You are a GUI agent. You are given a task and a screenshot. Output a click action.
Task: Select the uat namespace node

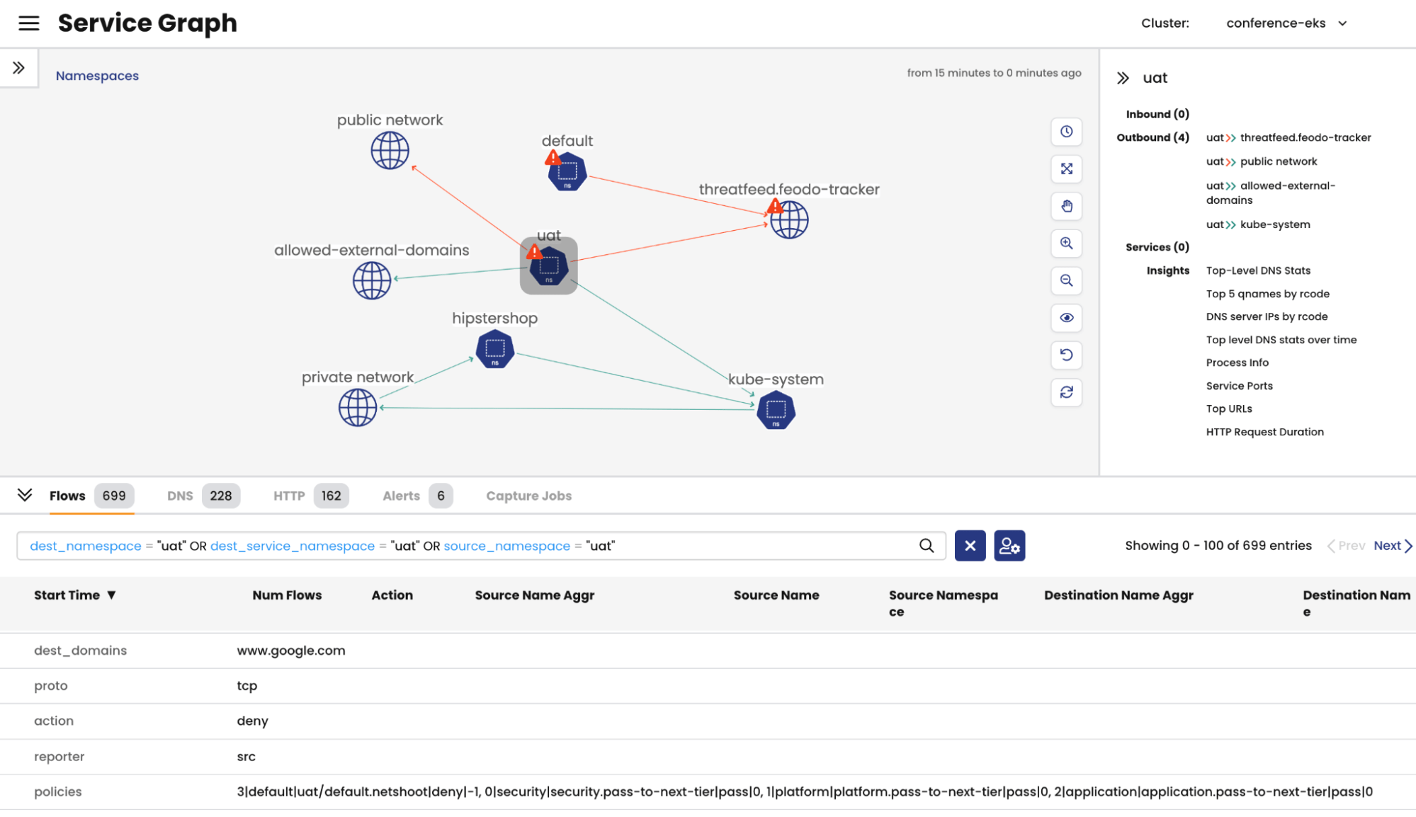(549, 266)
